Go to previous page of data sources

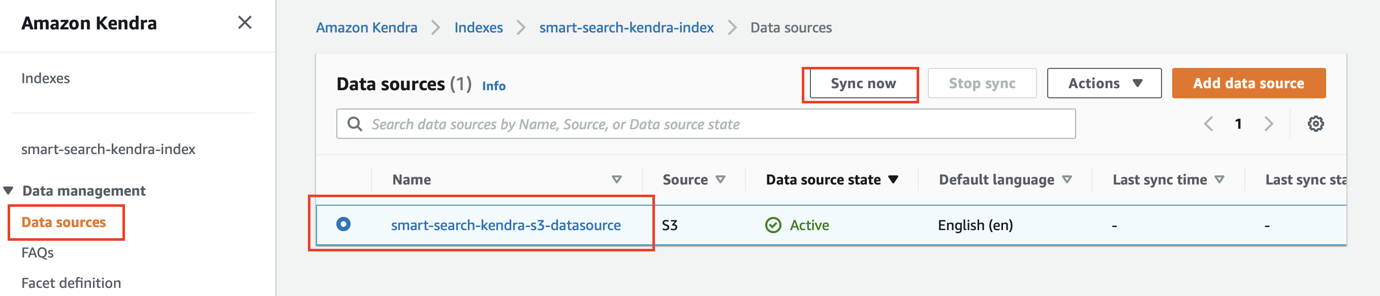[x=1209, y=124]
